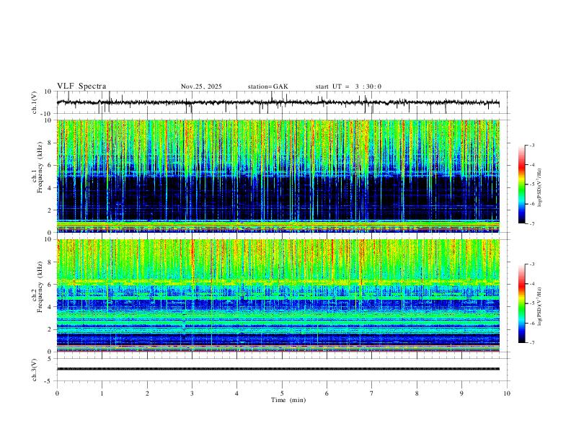Click Time axis tick label "5"
Screen dimensions: 571x441
pos(282,393)
